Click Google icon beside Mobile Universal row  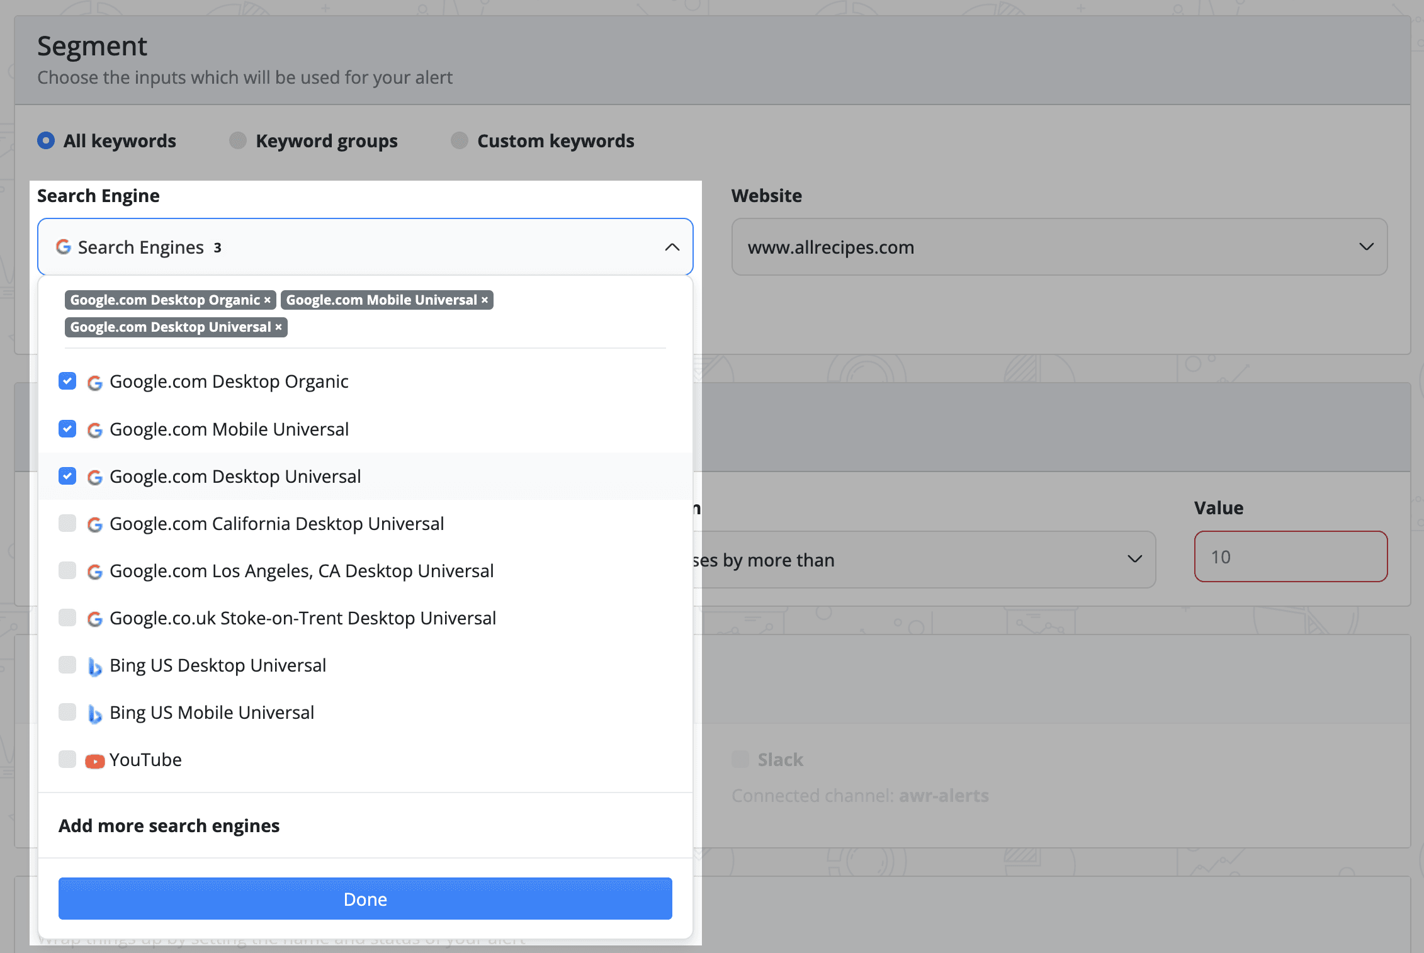95,430
